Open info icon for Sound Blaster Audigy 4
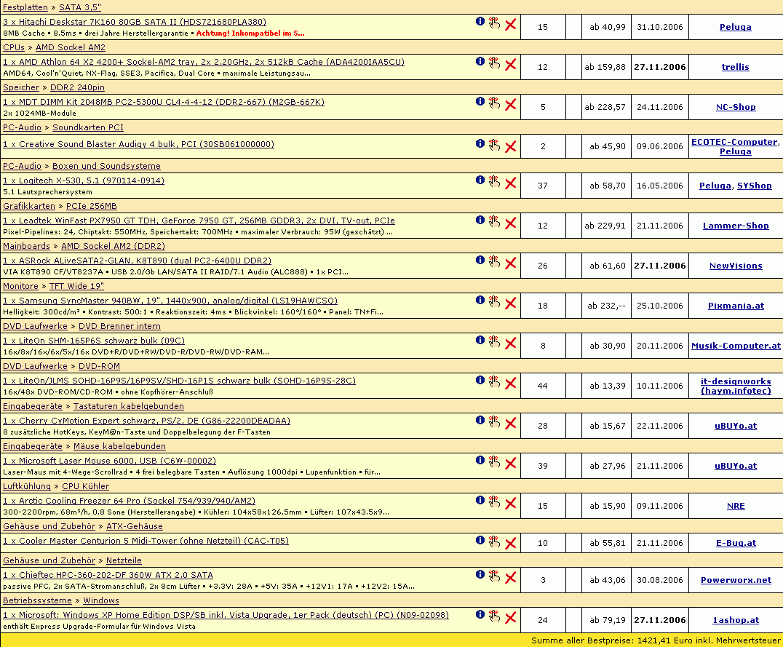The width and height of the screenshot is (783, 647). (480, 143)
